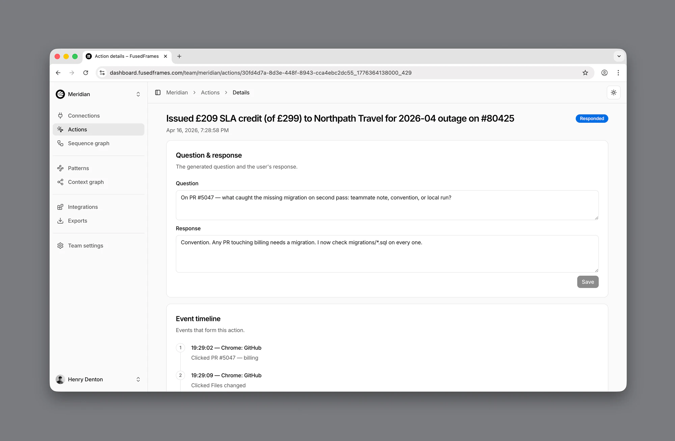Open the browser tab list chevron
Screen dimensions: 675x441
coord(619,56)
